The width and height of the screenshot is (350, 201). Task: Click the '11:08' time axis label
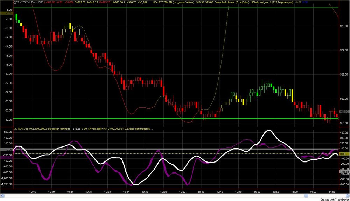click(332, 192)
